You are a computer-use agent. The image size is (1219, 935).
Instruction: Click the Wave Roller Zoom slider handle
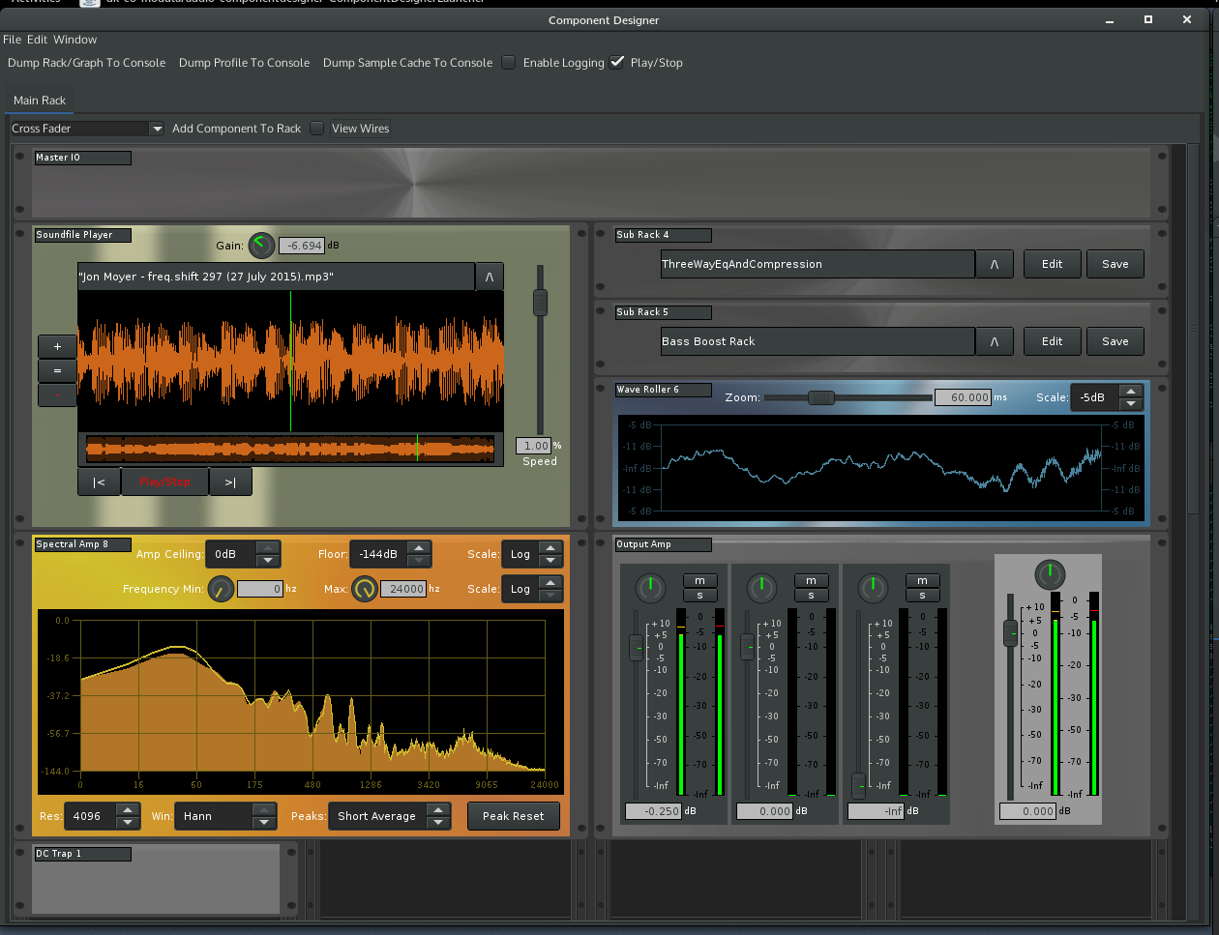[821, 397]
